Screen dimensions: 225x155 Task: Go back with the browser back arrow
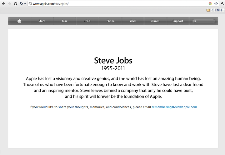[x=3, y=4]
